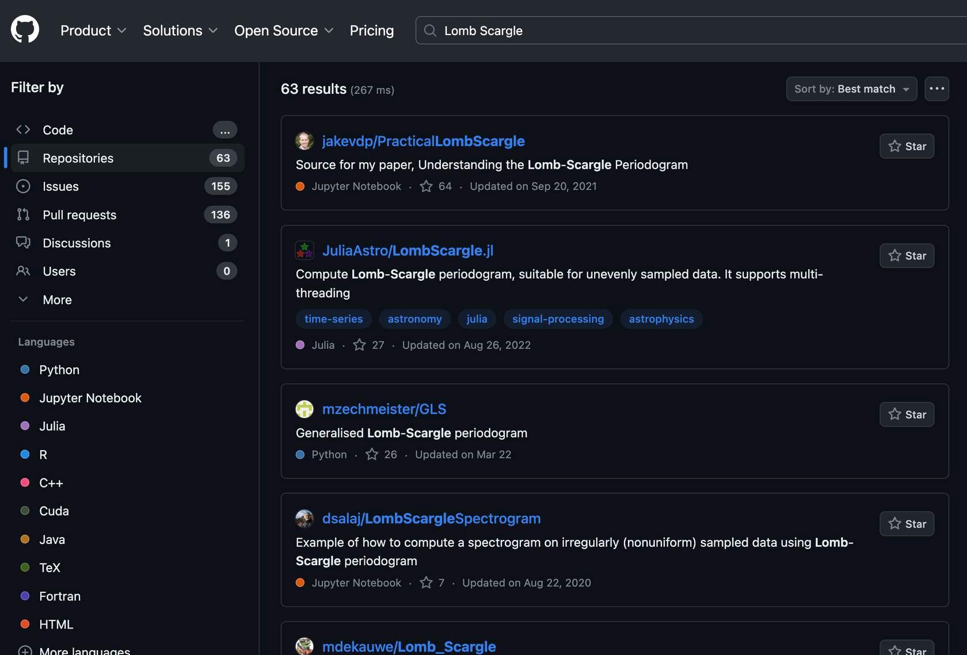Click 'Generalised Lomb-Scargle periodogram' description
The image size is (967, 655).
(x=412, y=433)
